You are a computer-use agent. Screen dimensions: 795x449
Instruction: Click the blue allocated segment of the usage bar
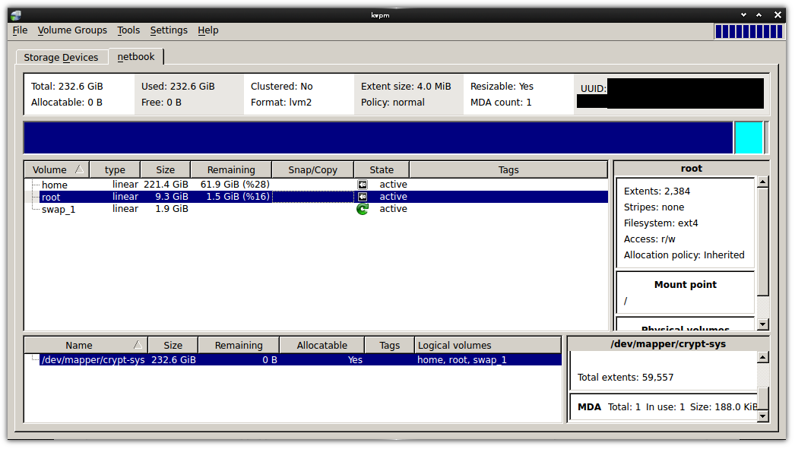click(380, 138)
